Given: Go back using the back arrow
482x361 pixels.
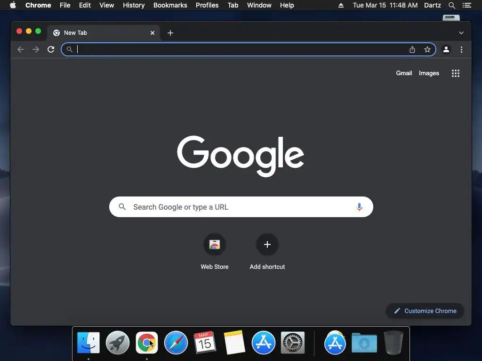Looking at the screenshot, I should click(21, 49).
